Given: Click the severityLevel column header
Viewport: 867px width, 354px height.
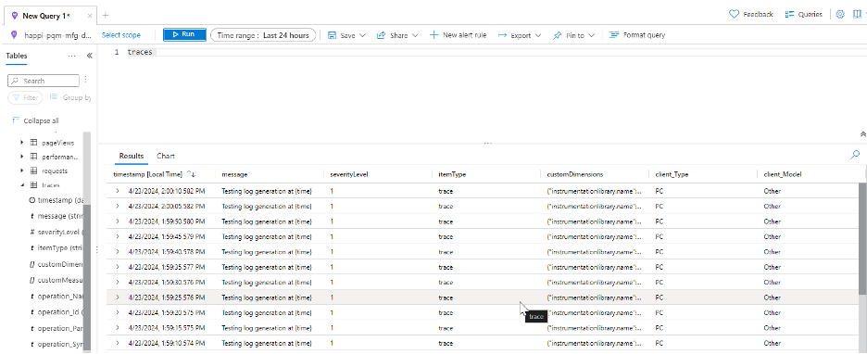Looking at the screenshot, I should (x=349, y=174).
